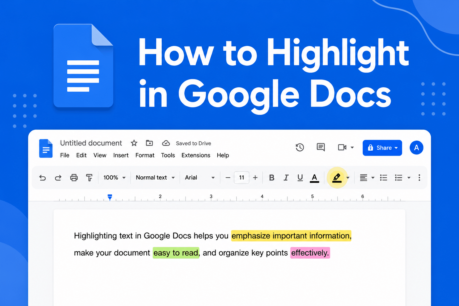Image resolution: width=459 pixels, height=306 pixels.
Task: Open the Extensions menu
Action: (196, 155)
